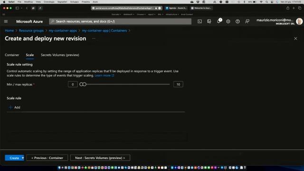The width and height of the screenshot is (304, 171).
Task: Click the replicas slider track midpoint
Action: [x=124, y=85]
